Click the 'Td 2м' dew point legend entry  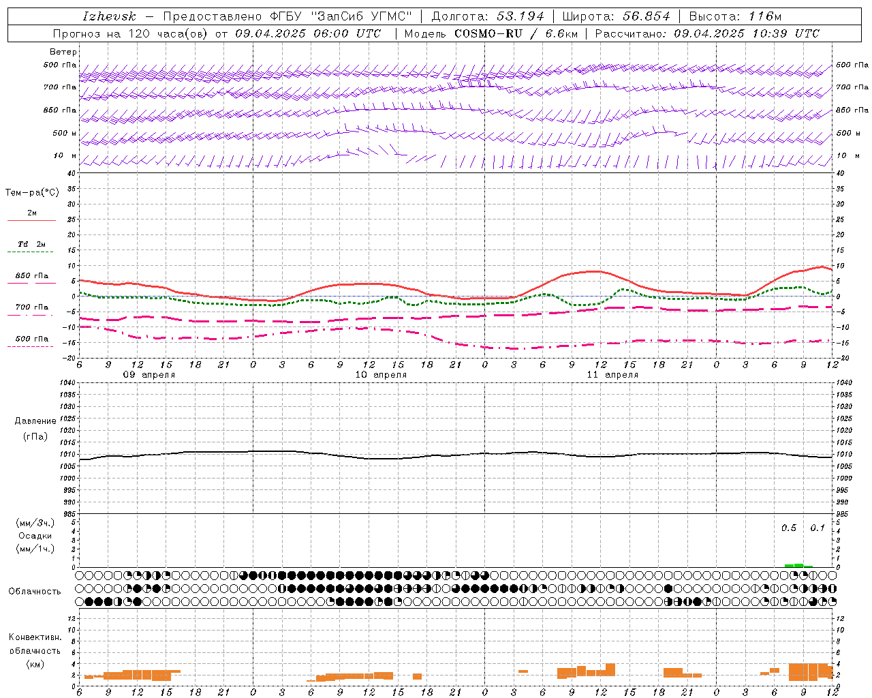click(x=31, y=244)
